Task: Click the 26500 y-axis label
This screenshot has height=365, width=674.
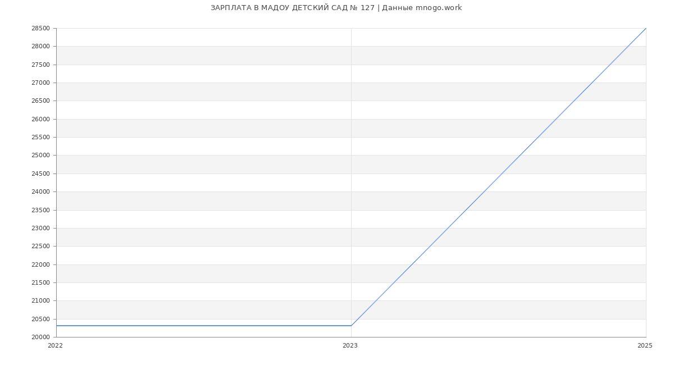Action: [x=40, y=101]
